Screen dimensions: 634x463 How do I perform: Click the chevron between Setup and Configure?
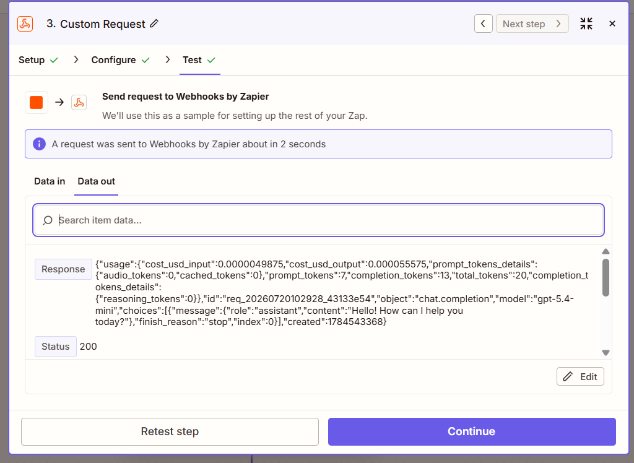click(76, 60)
